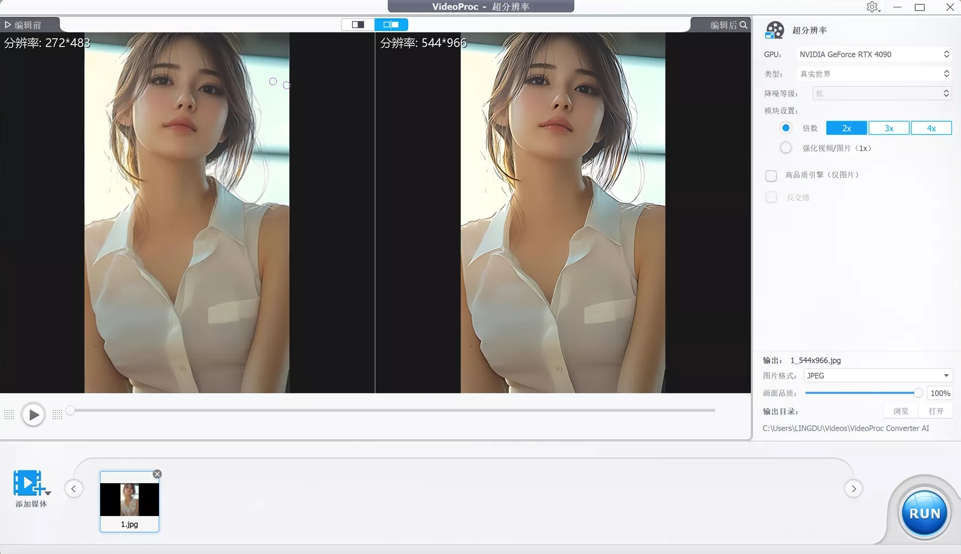Play the preview
This screenshot has height=554, width=961.
33,414
